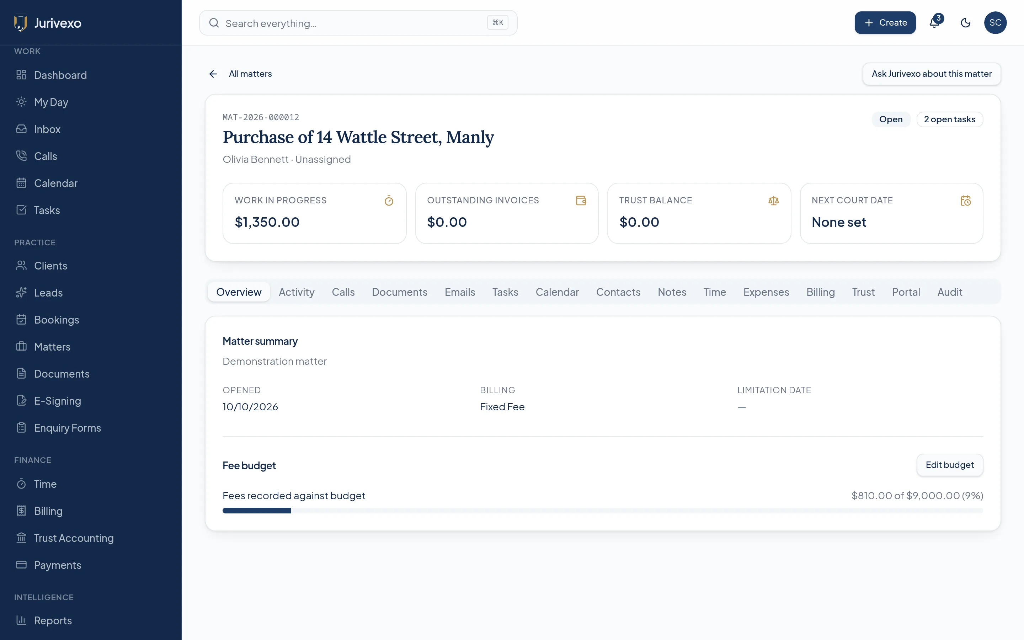The width and height of the screenshot is (1024, 640).
Task: Click the Trust Balance scales icon
Action: 773,201
